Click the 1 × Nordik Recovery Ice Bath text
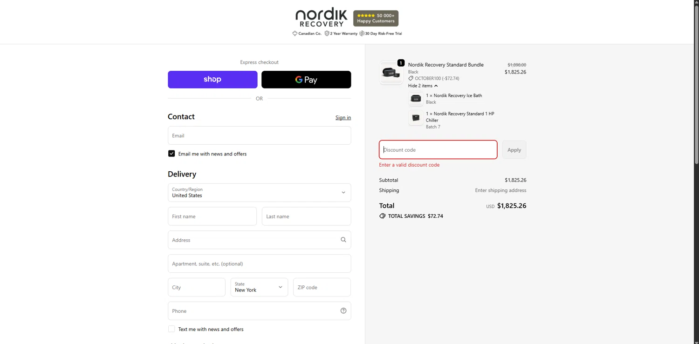Image resolution: width=699 pixels, height=344 pixels. [x=454, y=95]
